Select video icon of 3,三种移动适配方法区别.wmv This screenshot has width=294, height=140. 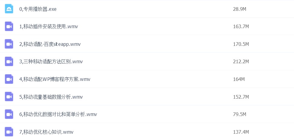point(9,61)
